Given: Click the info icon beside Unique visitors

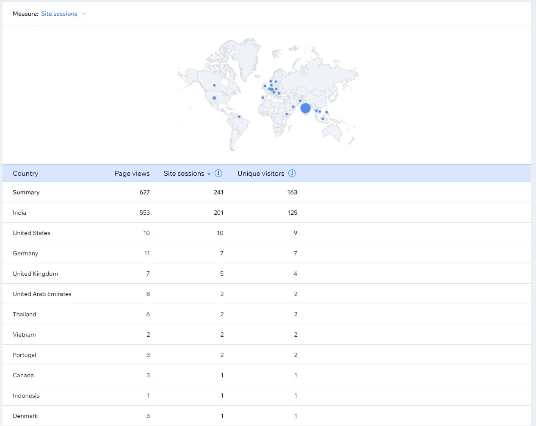Looking at the screenshot, I should pyautogui.click(x=292, y=173).
